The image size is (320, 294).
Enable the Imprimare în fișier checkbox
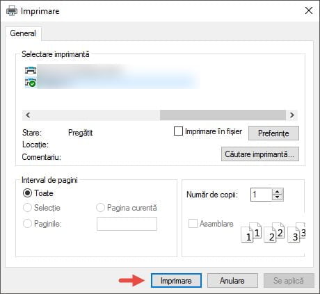pos(178,131)
